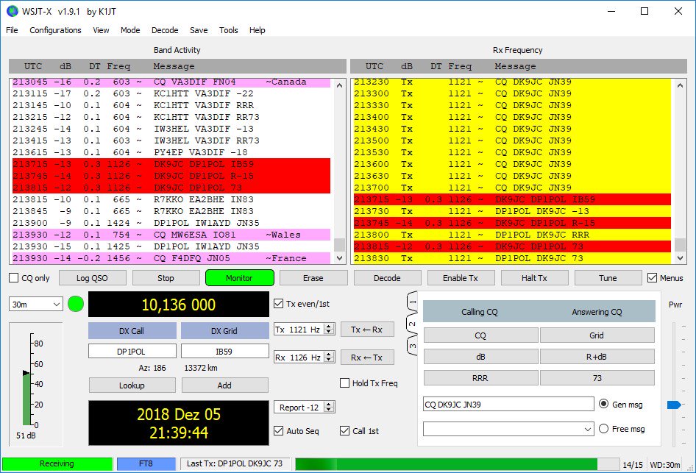696x473 pixels.
Task: Toggle the Auto Seq checkbox
Action: pos(278,431)
